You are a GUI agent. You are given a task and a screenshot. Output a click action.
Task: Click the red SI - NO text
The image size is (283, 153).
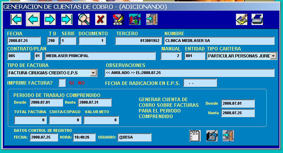pos(77,83)
